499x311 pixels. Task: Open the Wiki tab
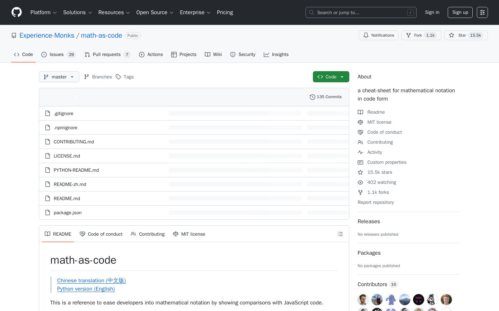[213, 55]
